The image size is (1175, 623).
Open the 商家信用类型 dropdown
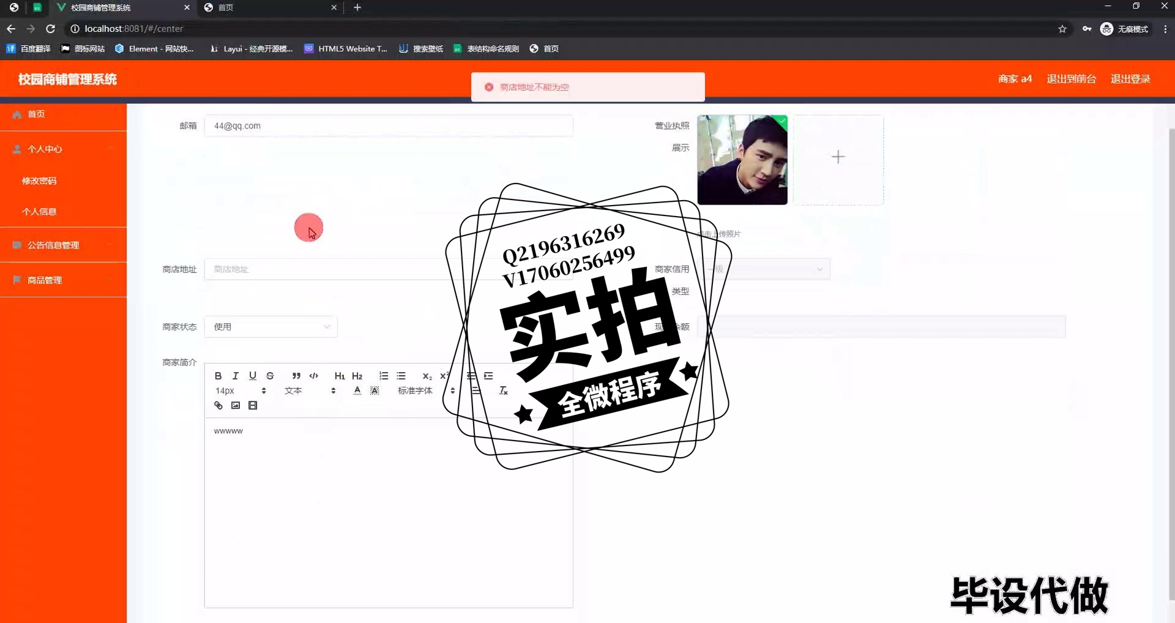[763, 269]
